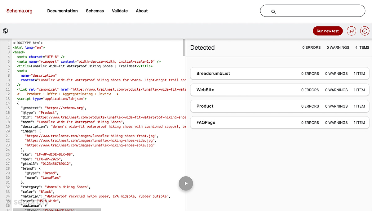Click the '<html lang="en">' code line
This screenshot has width=372, height=211.
pyautogui.click(x=29, y=47)
